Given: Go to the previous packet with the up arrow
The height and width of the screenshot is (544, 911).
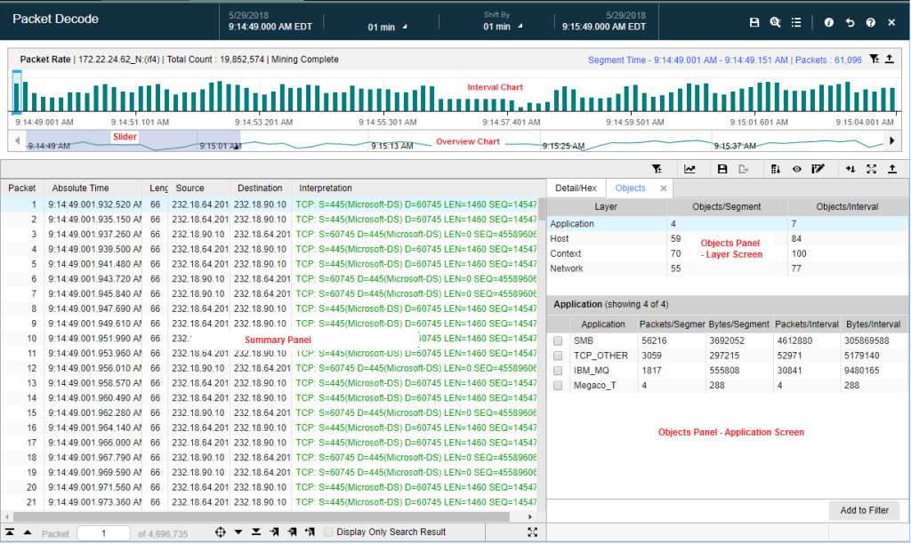Looking at the screenshot, I should 28,532.
